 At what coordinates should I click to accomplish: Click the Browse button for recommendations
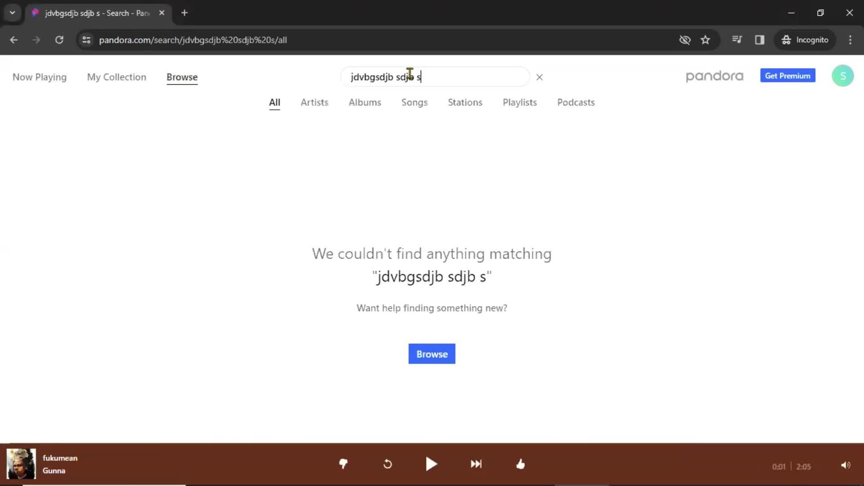[432, 354]
